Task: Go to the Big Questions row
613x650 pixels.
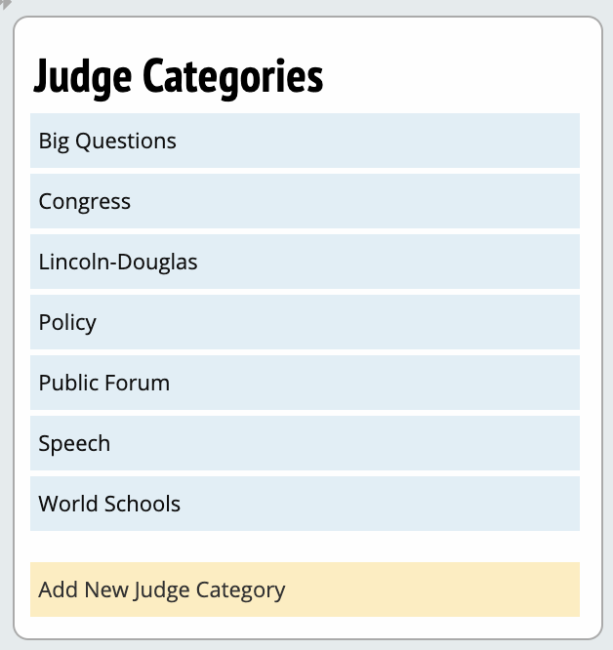Action: click(305, 141)
